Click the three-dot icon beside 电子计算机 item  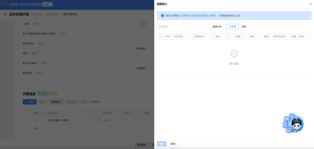(97, 120)
